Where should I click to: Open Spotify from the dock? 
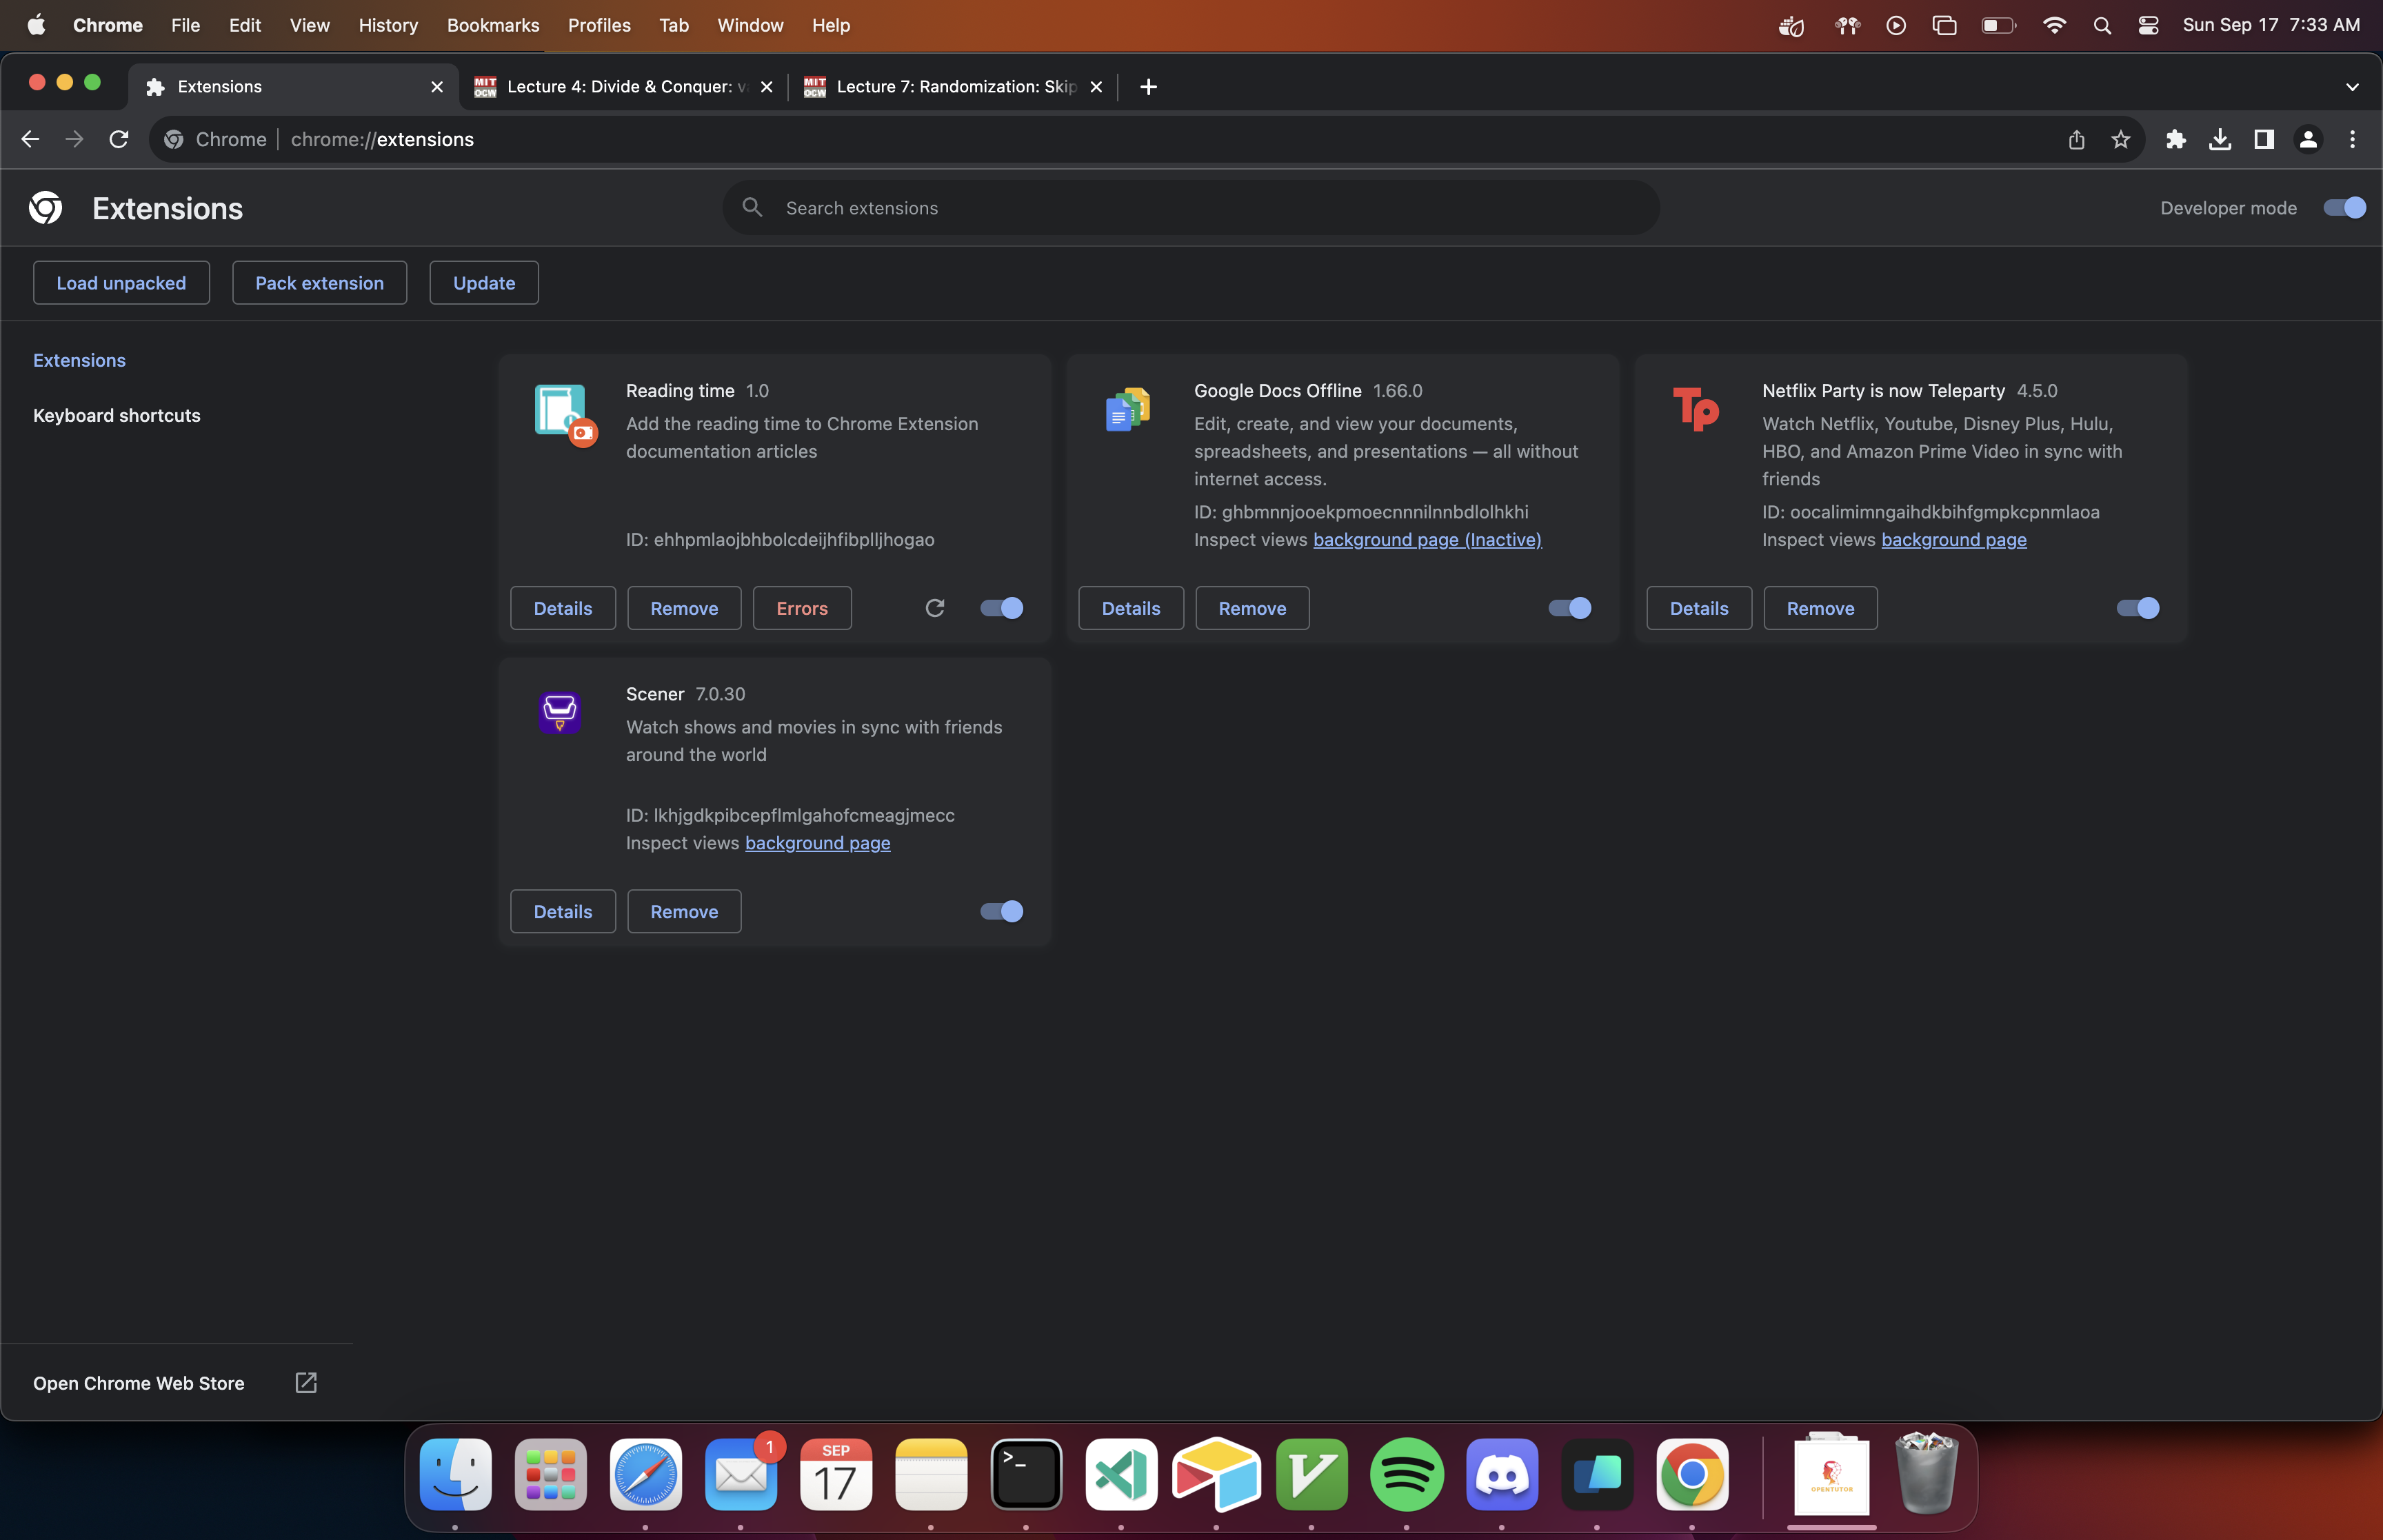click(1406, 1474)
